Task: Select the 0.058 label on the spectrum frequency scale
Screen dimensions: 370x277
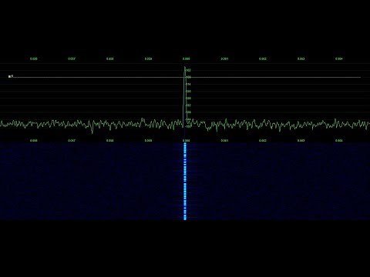Action: (x=110, y=59)
